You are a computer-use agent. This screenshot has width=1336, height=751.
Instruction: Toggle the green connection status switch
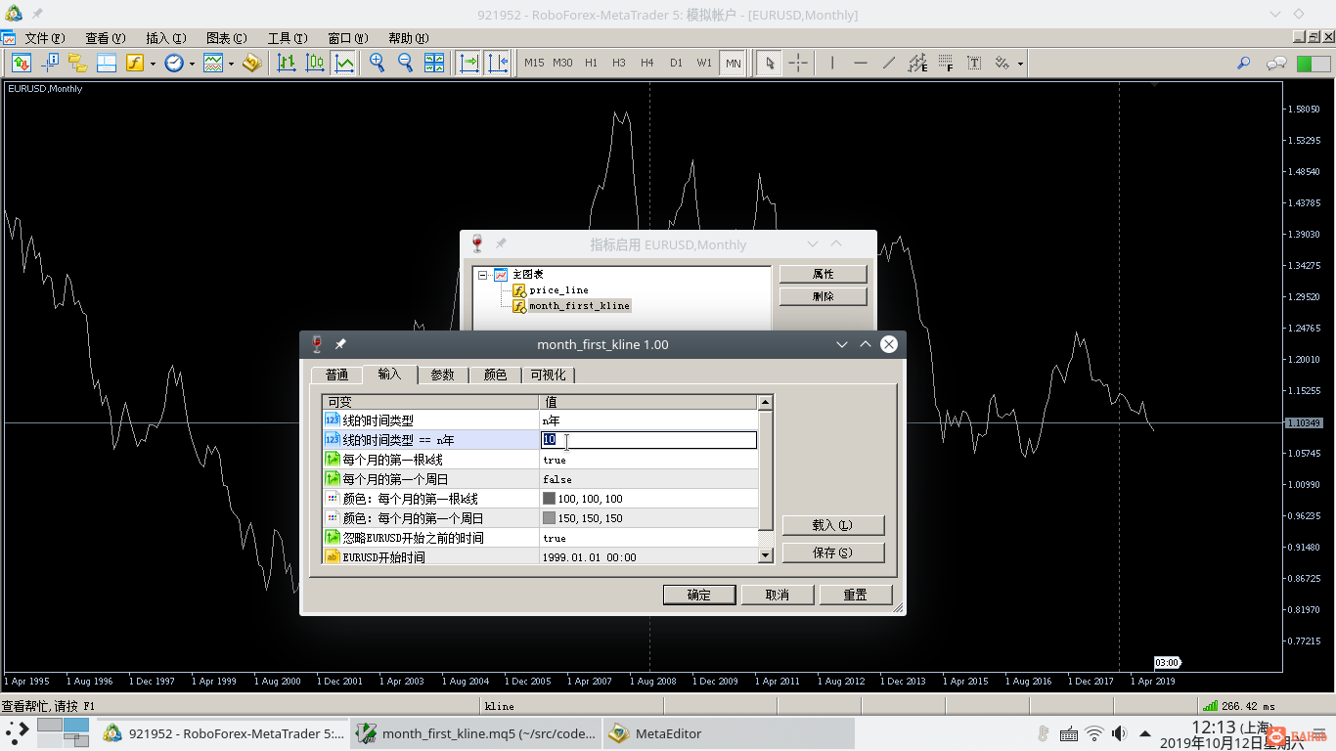tap(1313, 63)
